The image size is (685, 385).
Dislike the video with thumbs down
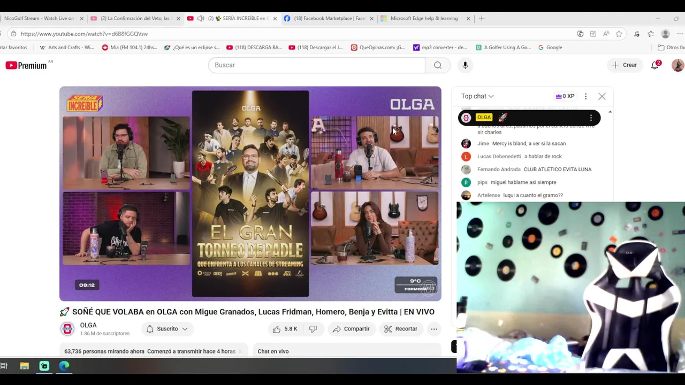313,329
